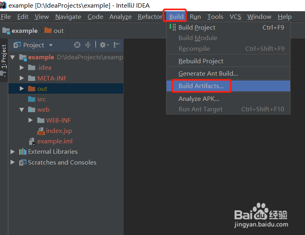Open the Project view type dropdown
This screenshot has width=305, height=235.
coord(51,45)
